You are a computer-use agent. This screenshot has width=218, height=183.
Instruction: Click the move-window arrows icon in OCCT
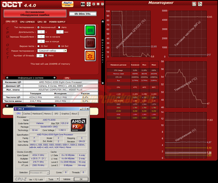point(89,4)
